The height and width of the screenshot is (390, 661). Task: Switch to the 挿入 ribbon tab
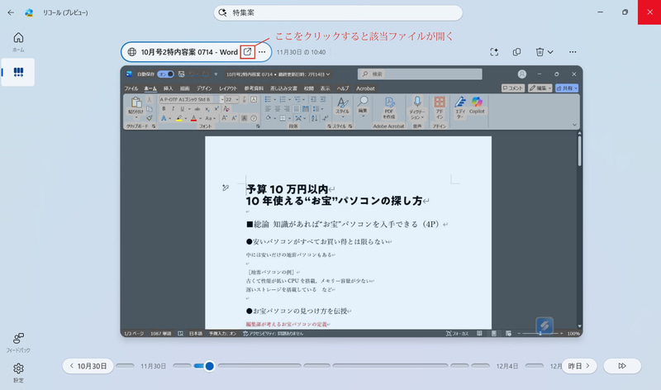(x=169, y=88)
